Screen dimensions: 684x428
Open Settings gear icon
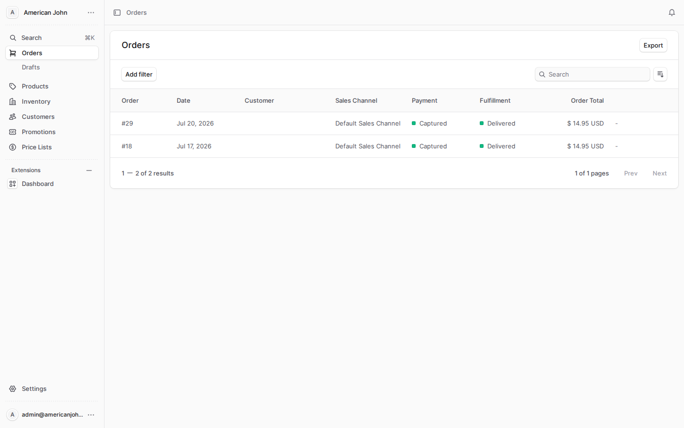(13, 389)
